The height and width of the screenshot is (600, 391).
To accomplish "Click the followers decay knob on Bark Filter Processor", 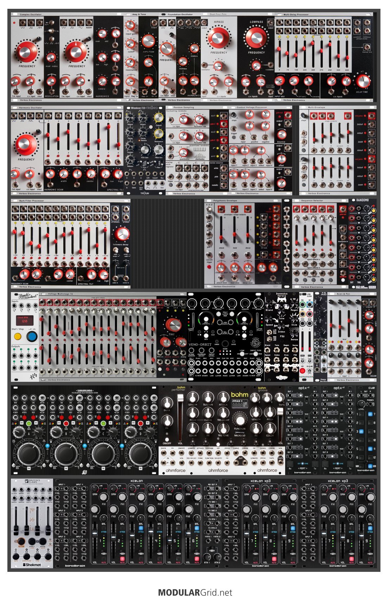I will pos(122,234).
